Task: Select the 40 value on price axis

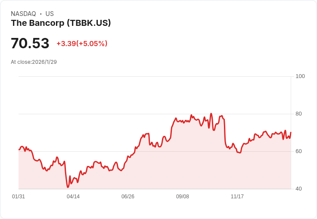Action: [299, 189]
